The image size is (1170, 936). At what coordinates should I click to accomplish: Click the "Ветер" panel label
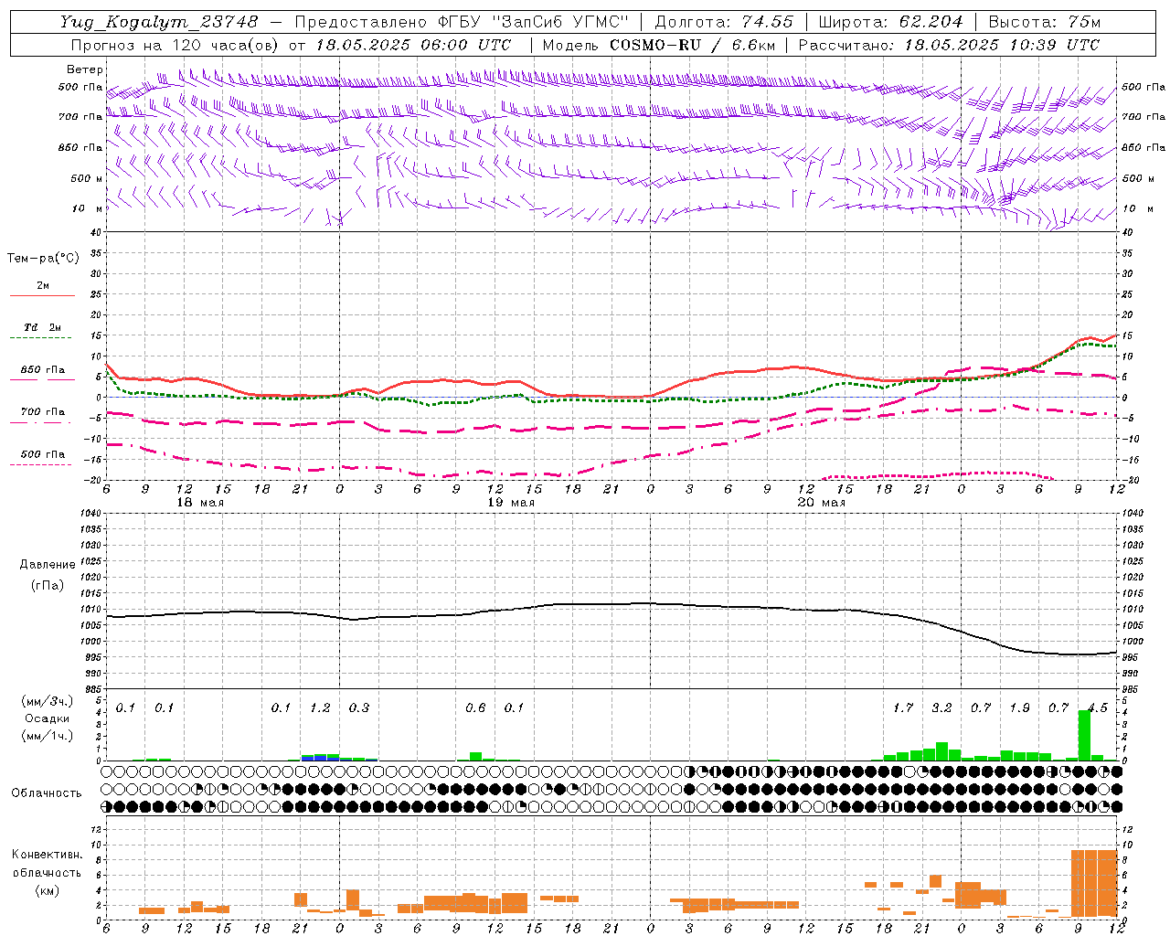(x=85, y=69)
